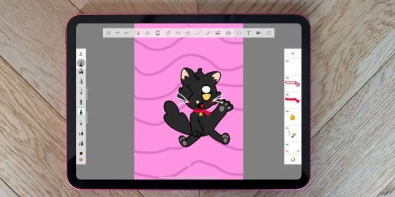Select the Fill bucket tool

click(157, 33)
